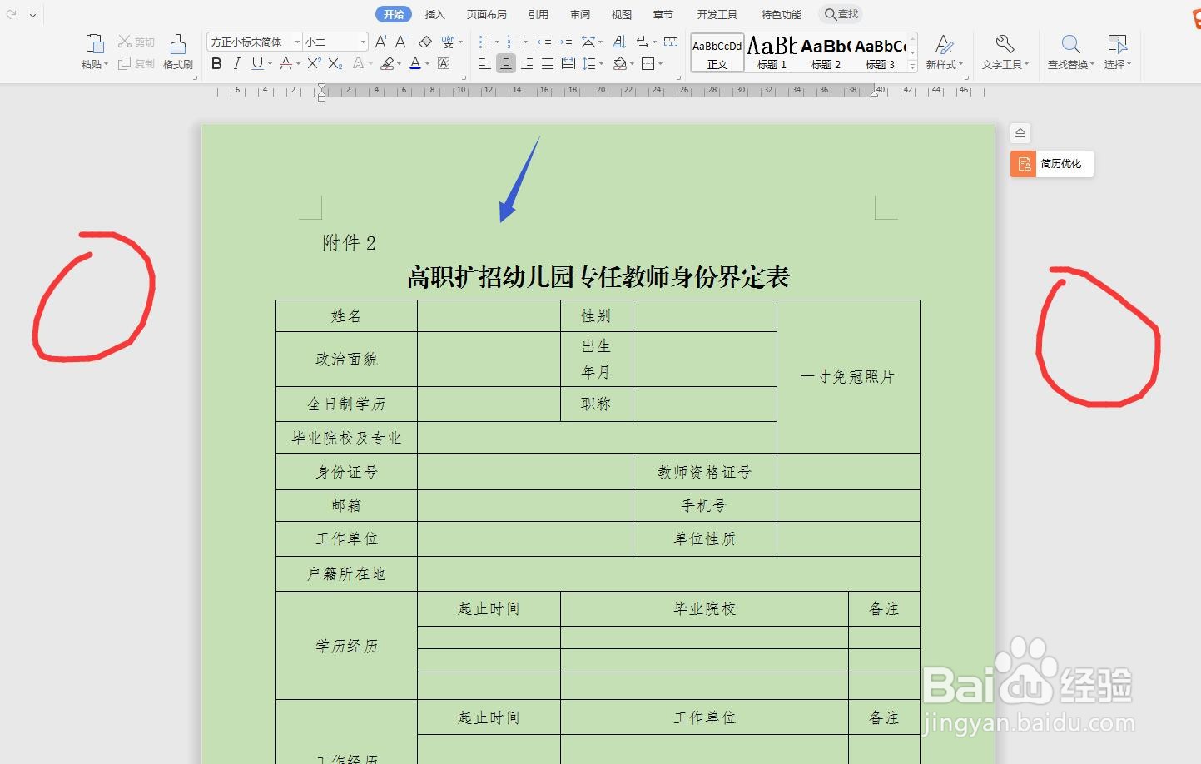The width and height of the screenshot is (1201, 764).
Task: Decrease font size with the A- icon
Action: [401, 42]
